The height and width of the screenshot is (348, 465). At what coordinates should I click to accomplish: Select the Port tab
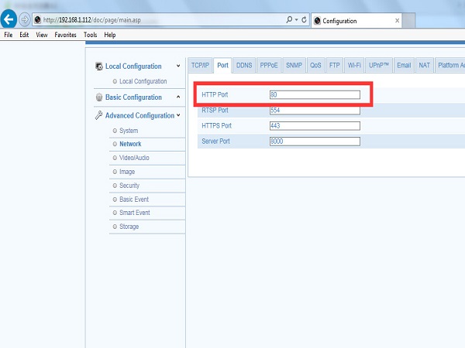tap(222, 66)
